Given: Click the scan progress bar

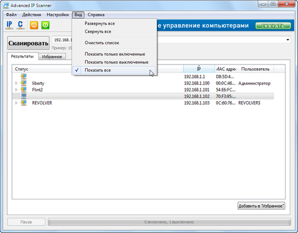Looking at the screenshot, I should tap(169, 222).
